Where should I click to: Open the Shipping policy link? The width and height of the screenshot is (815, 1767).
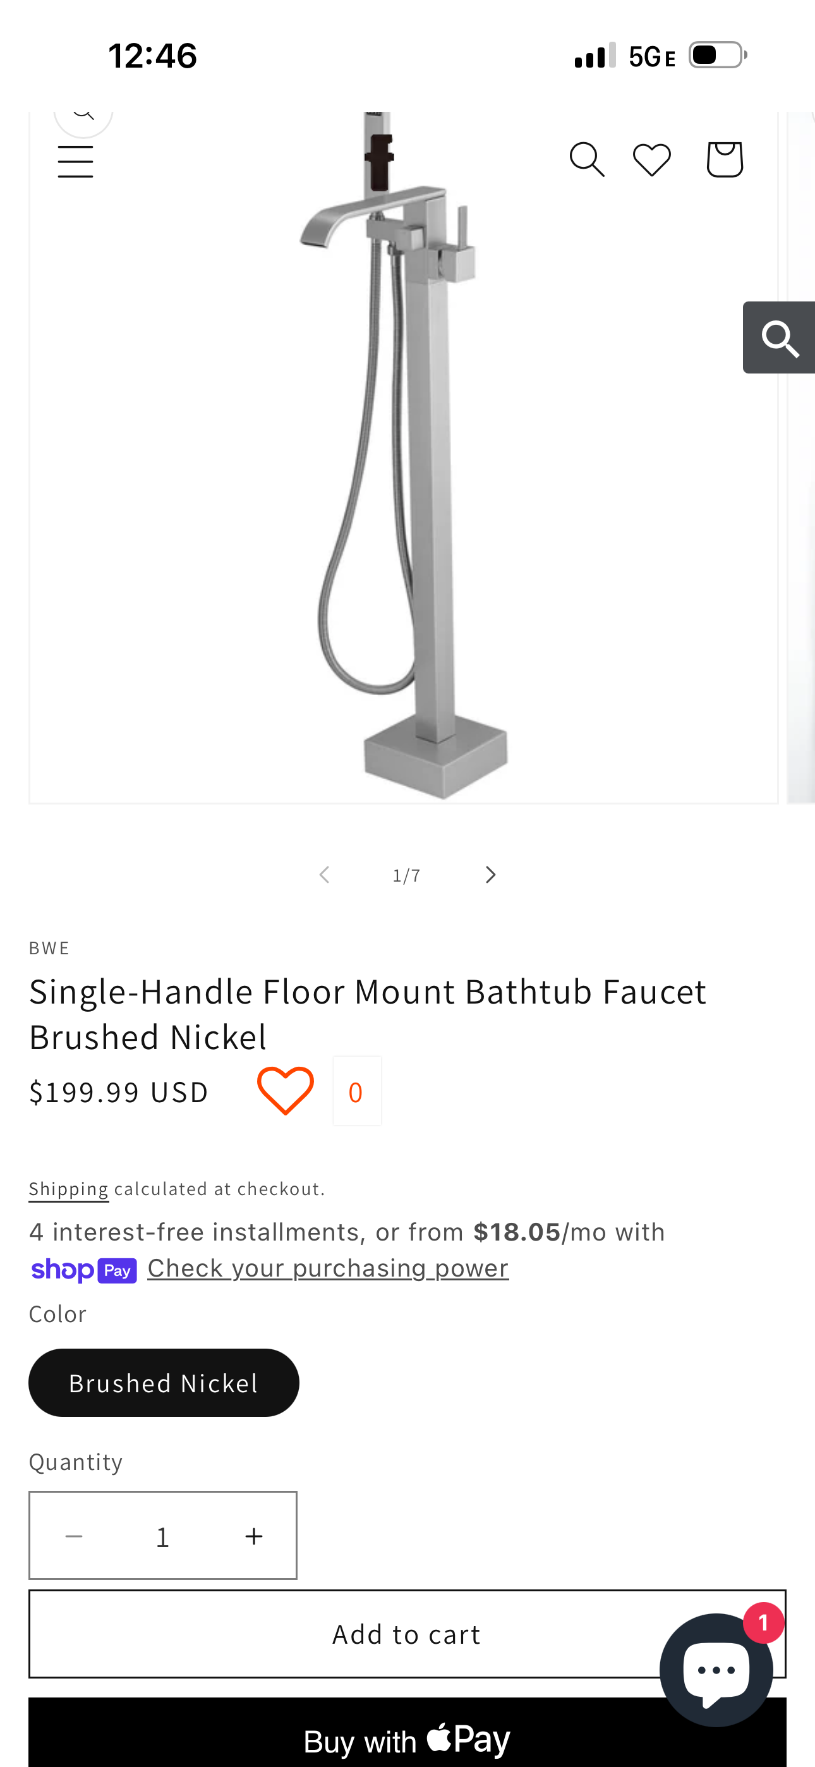pyautogui.click(x=69, y=1189)
